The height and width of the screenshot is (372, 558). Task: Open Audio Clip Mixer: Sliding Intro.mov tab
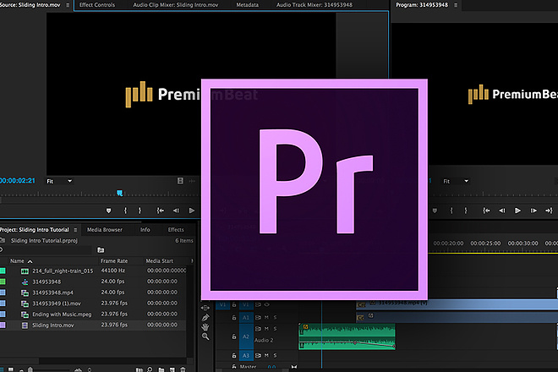pos(176,5)
